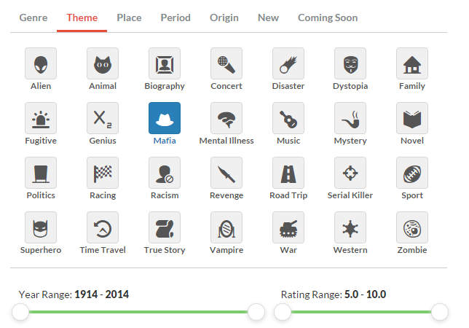
Task: Deselect the highlighted Mafia theme
Action: point(165,119)
